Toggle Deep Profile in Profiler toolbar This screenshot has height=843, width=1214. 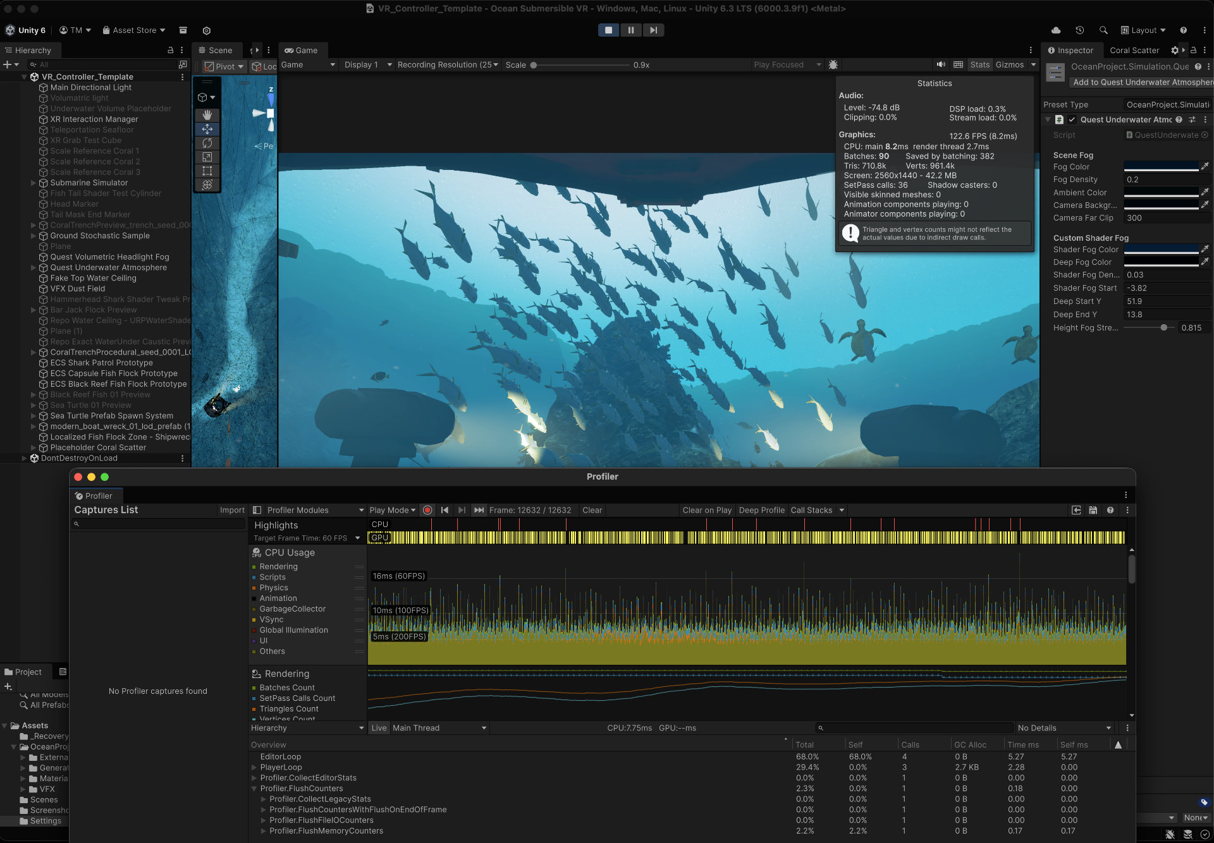point(761,510)
